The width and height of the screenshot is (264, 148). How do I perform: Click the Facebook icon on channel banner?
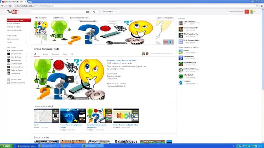(x=171, y=42)
